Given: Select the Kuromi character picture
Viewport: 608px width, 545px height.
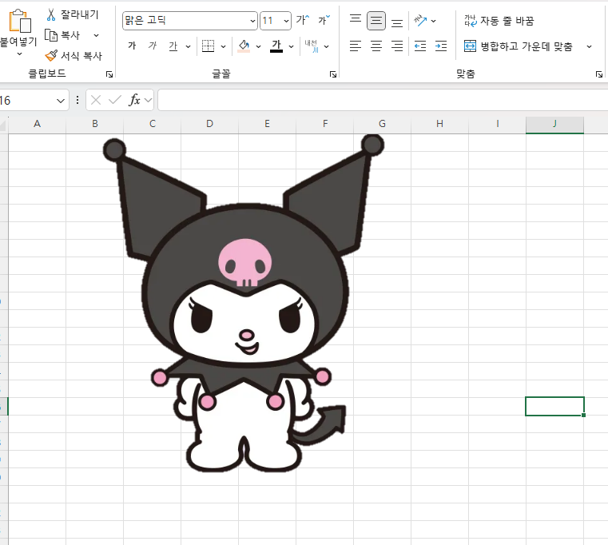Looking at the screenshot, I should pos(244,303).
